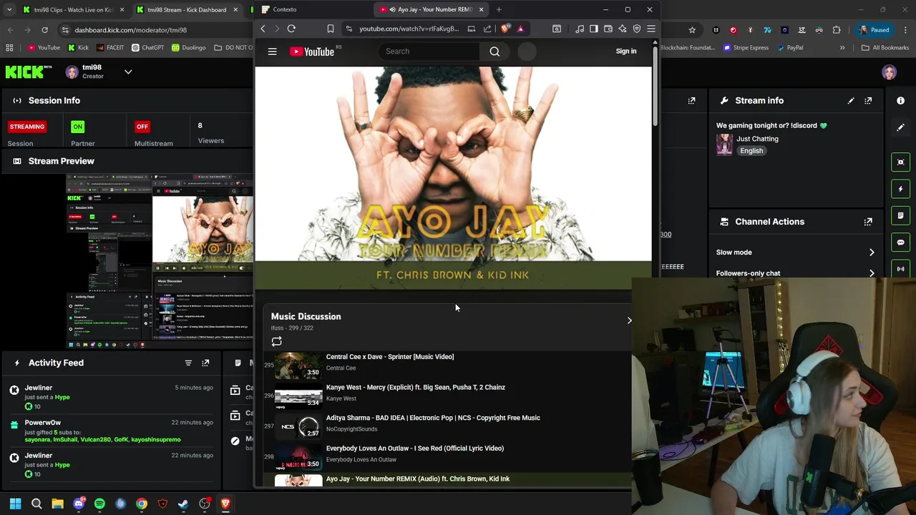Pop out the Channel Actions panel

[x=868, y=222]
